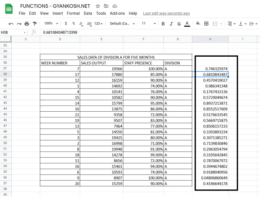Undo the last action

point(11,24)
